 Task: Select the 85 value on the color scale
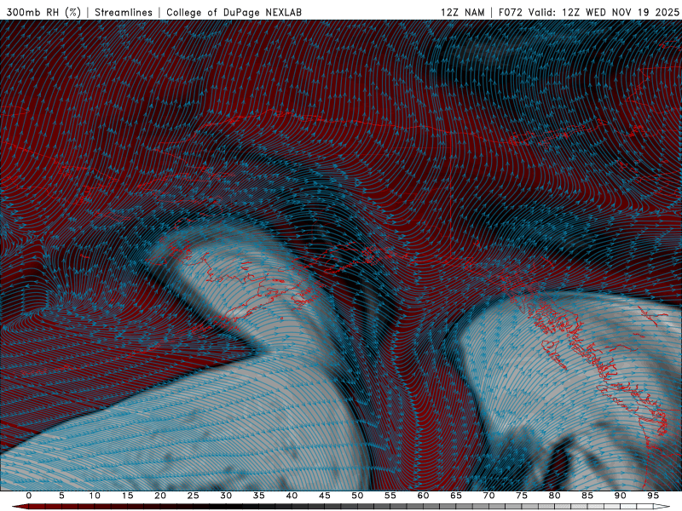coord(587,496)
